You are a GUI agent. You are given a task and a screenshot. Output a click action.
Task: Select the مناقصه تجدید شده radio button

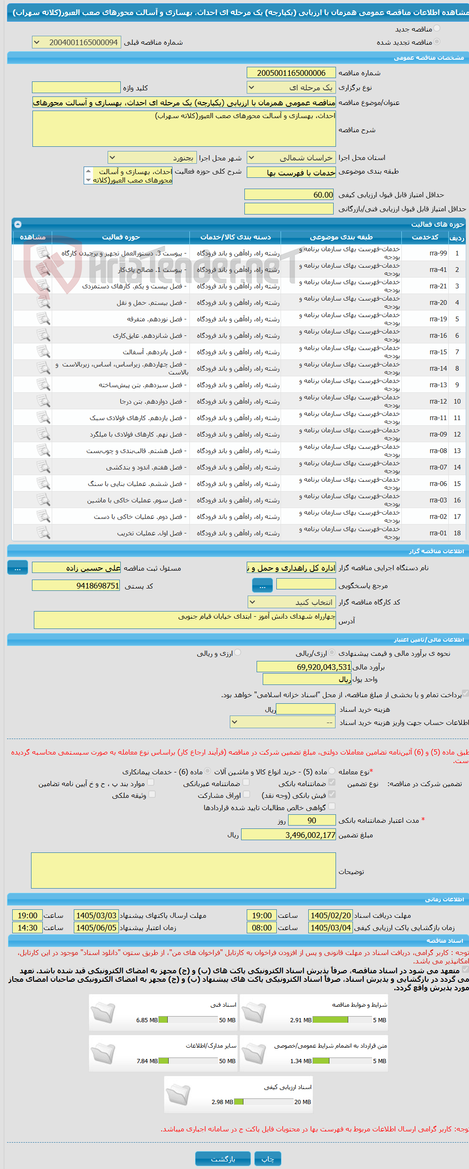tap(437, 42)
